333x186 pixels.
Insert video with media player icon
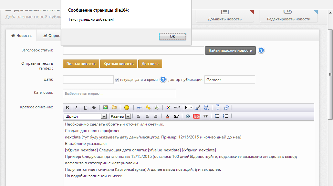pyautogui.click(x=168, y=107)
